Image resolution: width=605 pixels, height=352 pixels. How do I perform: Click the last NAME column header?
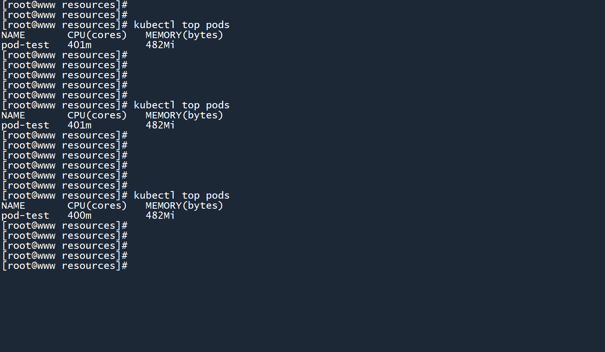[x=13, y=206]
